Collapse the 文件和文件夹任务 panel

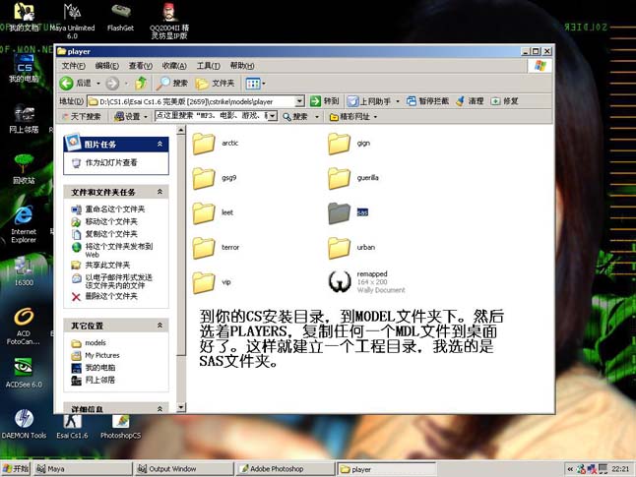(x=159, y=192)
